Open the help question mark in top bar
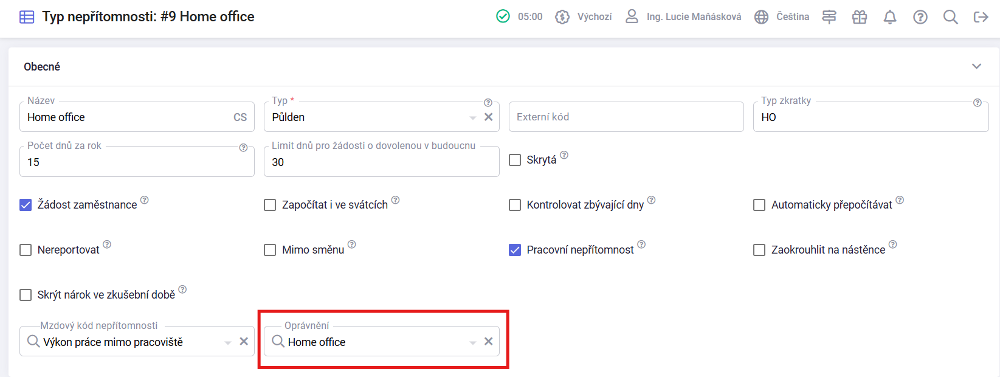 [x=920, y=17]
